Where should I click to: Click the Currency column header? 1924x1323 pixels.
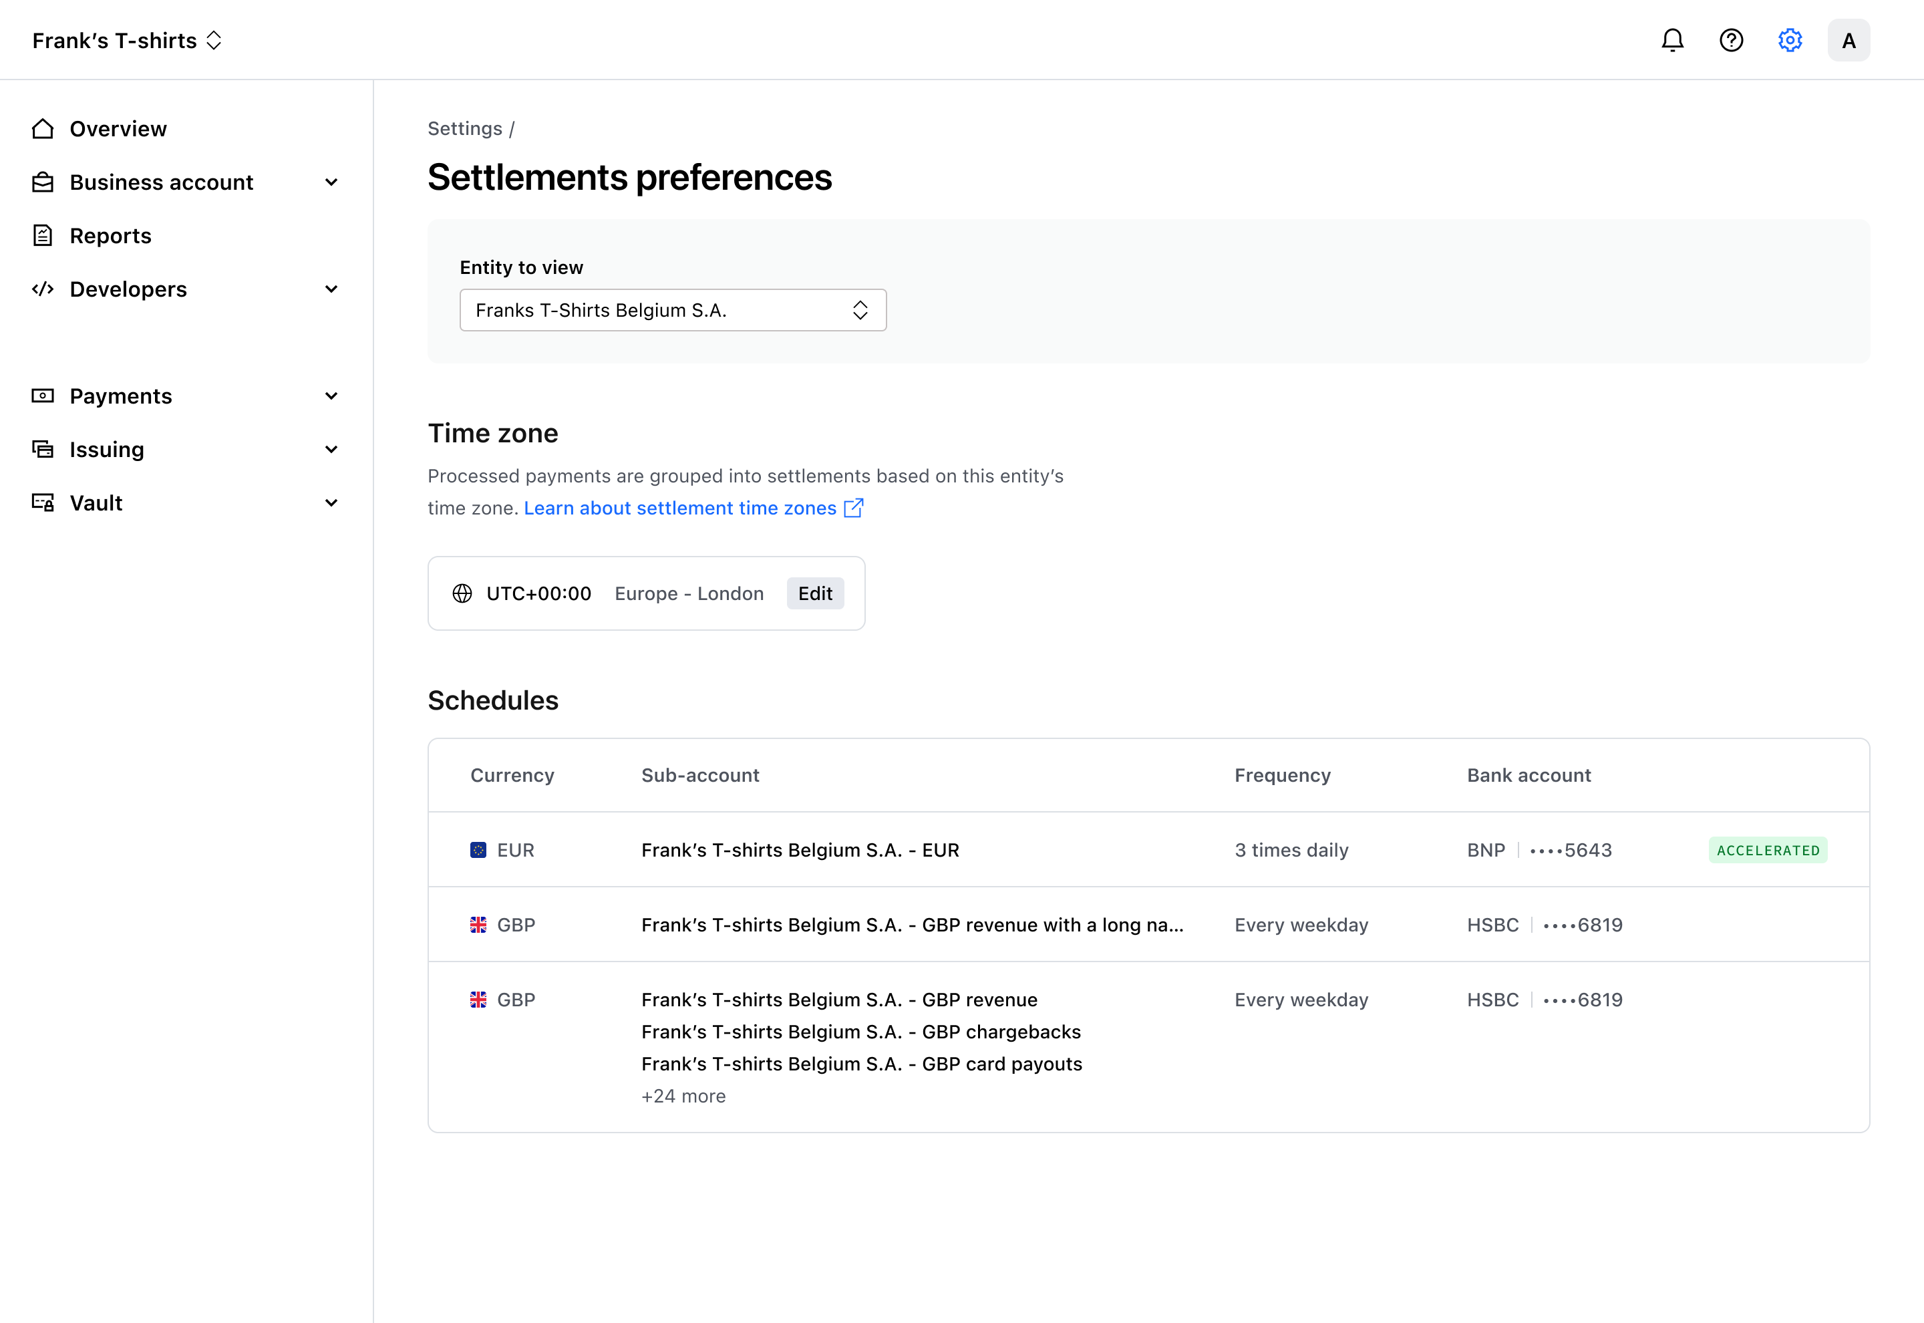pos(512,775)
